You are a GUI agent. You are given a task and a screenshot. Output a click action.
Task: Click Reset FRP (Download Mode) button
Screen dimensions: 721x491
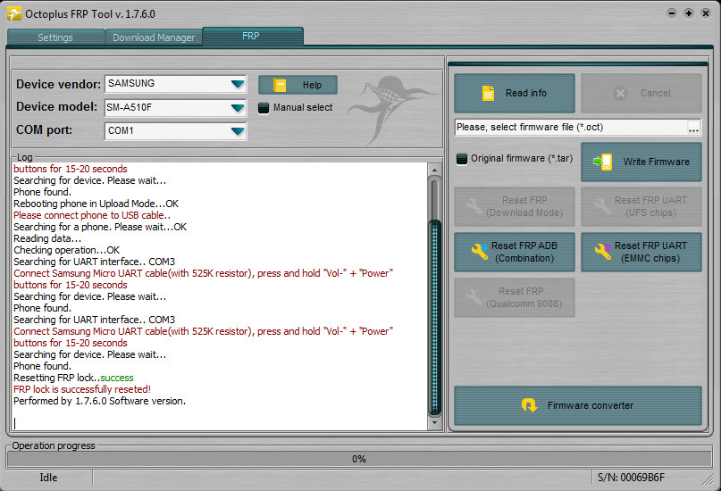pos(514,206)
